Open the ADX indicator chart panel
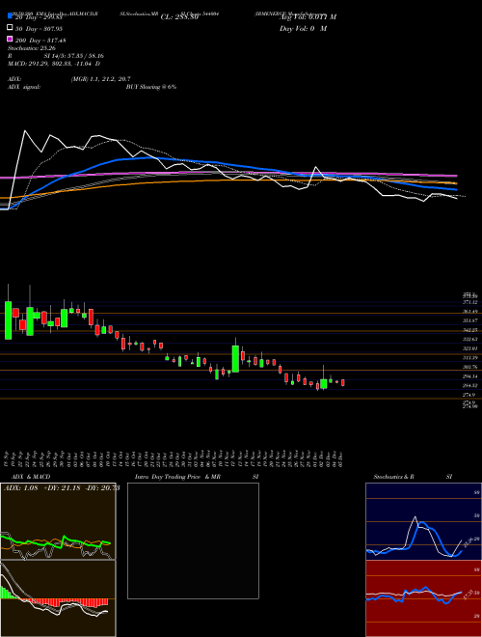This screenshot has height=637, width=482. [x=58, y=521]
